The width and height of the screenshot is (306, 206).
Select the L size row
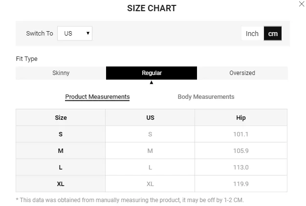tap(61, 168)
